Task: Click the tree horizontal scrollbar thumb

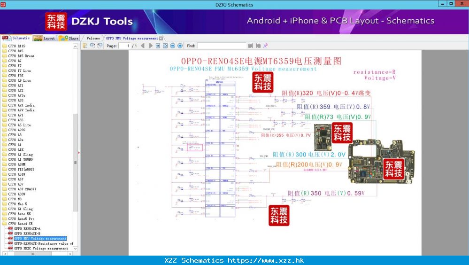Action: 33,254
